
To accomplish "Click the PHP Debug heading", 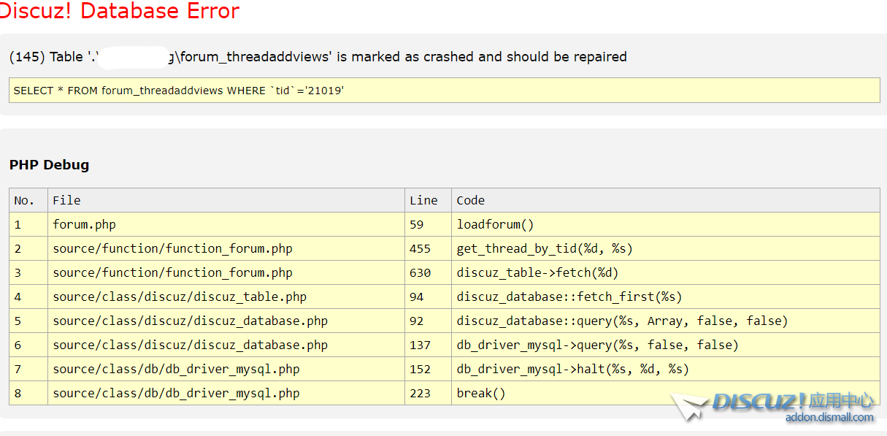I will tap(49, 165).
